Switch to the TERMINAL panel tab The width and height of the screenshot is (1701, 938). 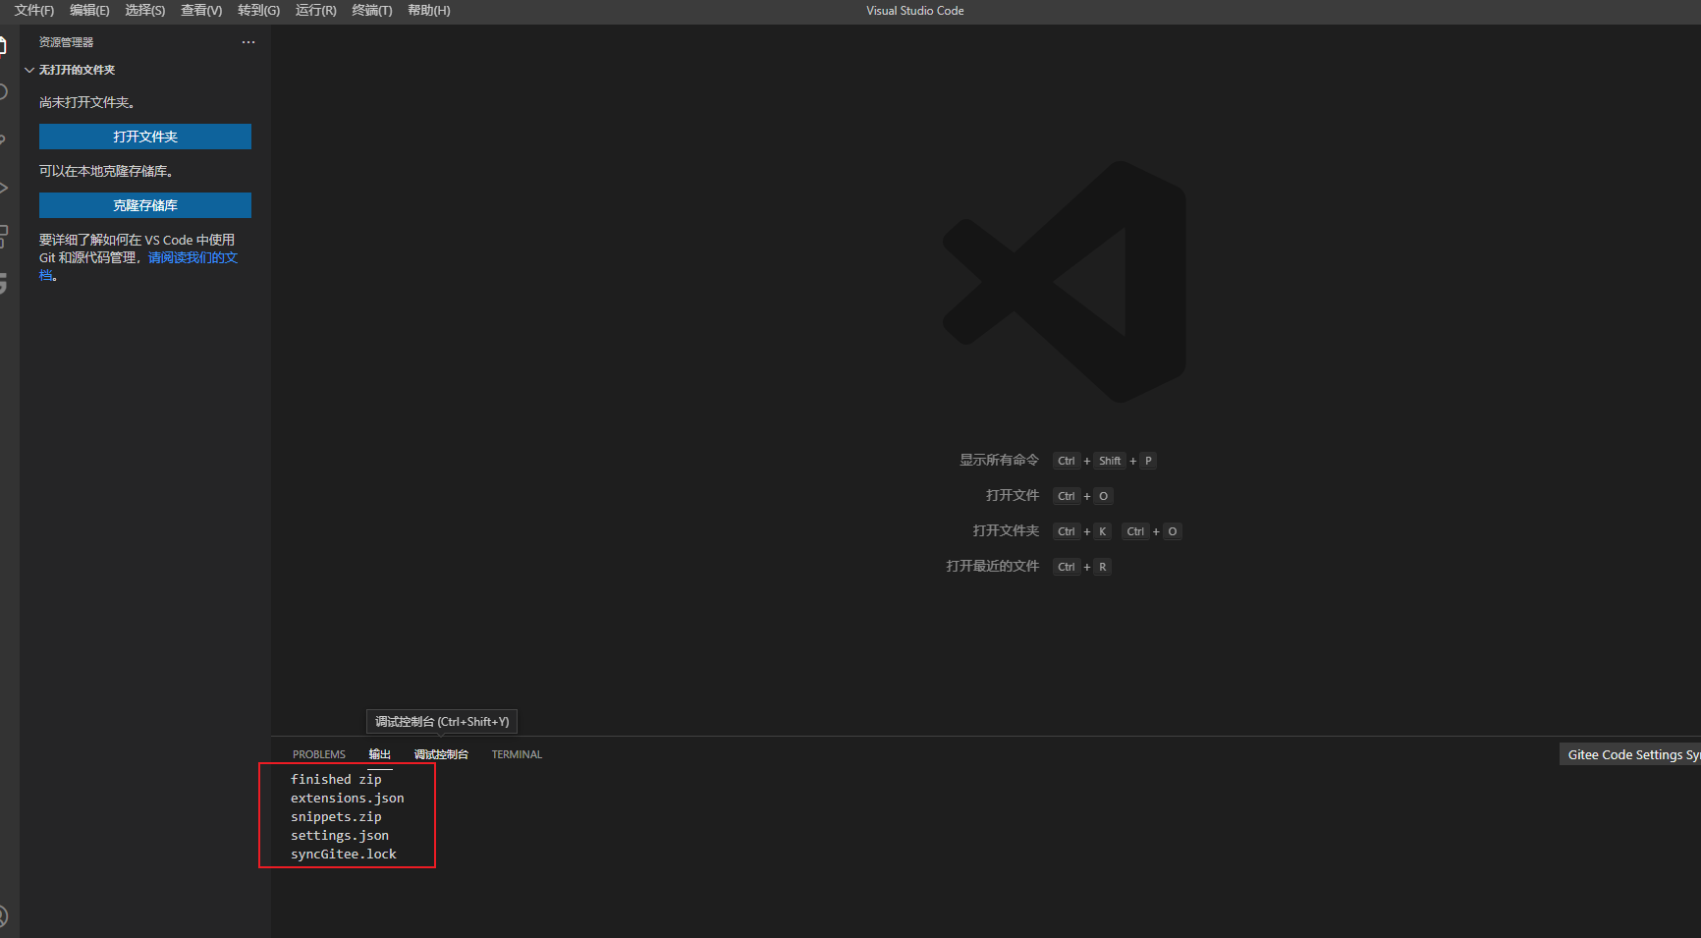517,754
